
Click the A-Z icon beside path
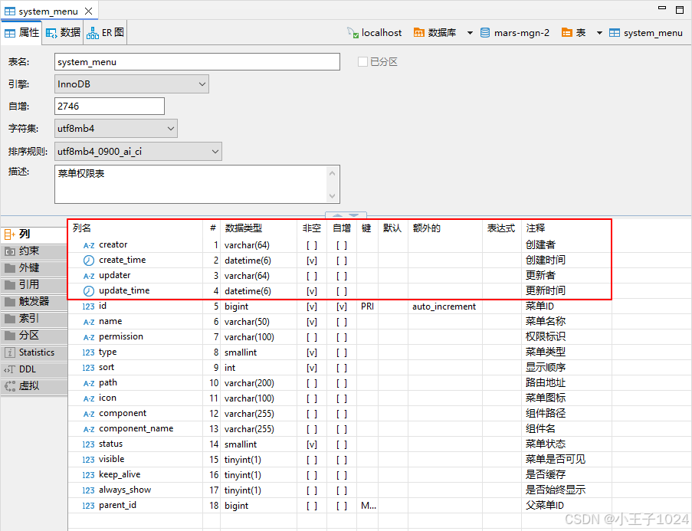pyautogui.click(x=89, y=383)
